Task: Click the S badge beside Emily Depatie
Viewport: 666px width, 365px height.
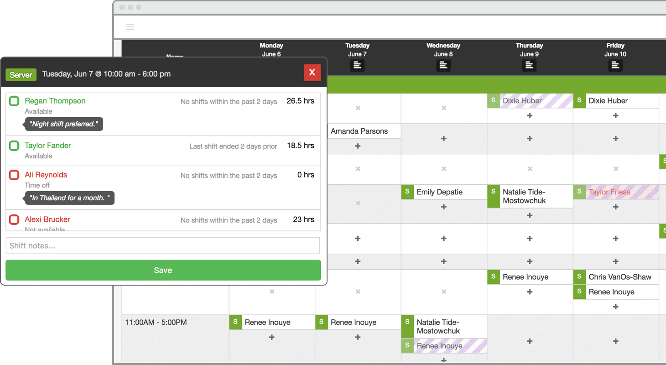Action: (x=407, y=192)
